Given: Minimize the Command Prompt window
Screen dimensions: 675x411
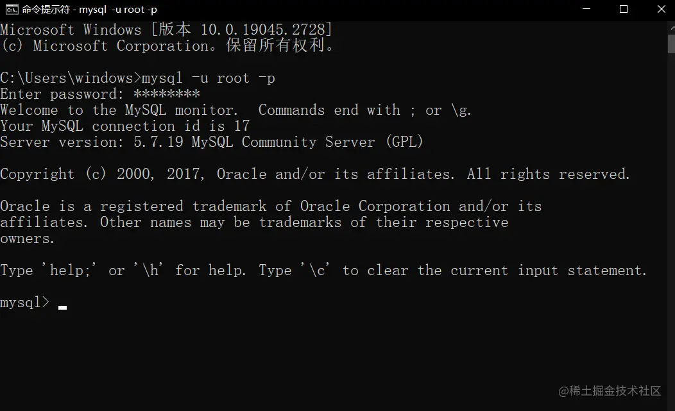Looking at the screenshot, I should tap(585, 9).
